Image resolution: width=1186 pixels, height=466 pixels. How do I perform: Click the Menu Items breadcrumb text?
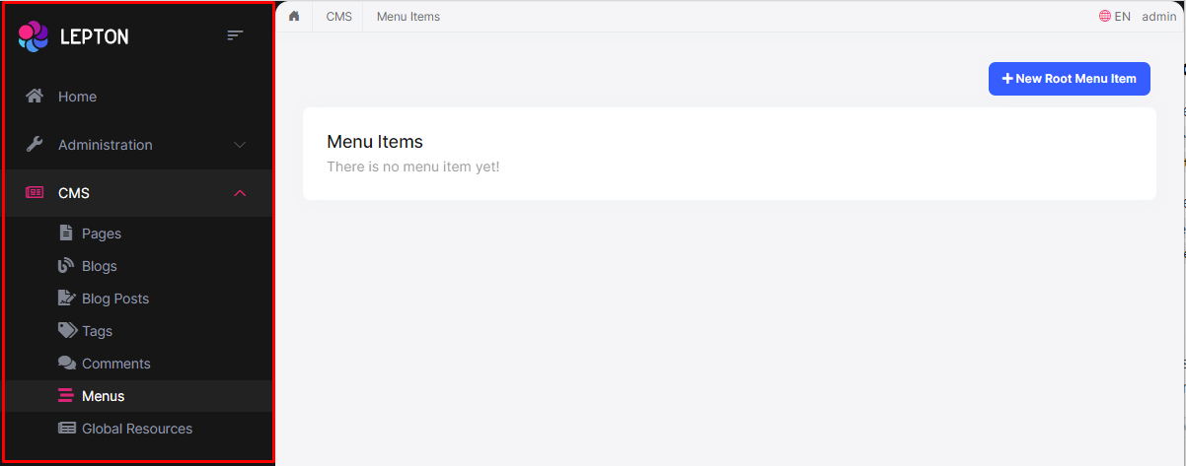(408, 17)
